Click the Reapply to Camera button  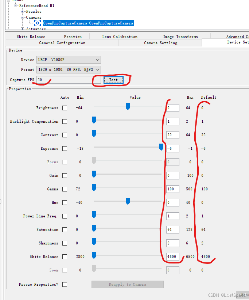[x=128, y=285]
